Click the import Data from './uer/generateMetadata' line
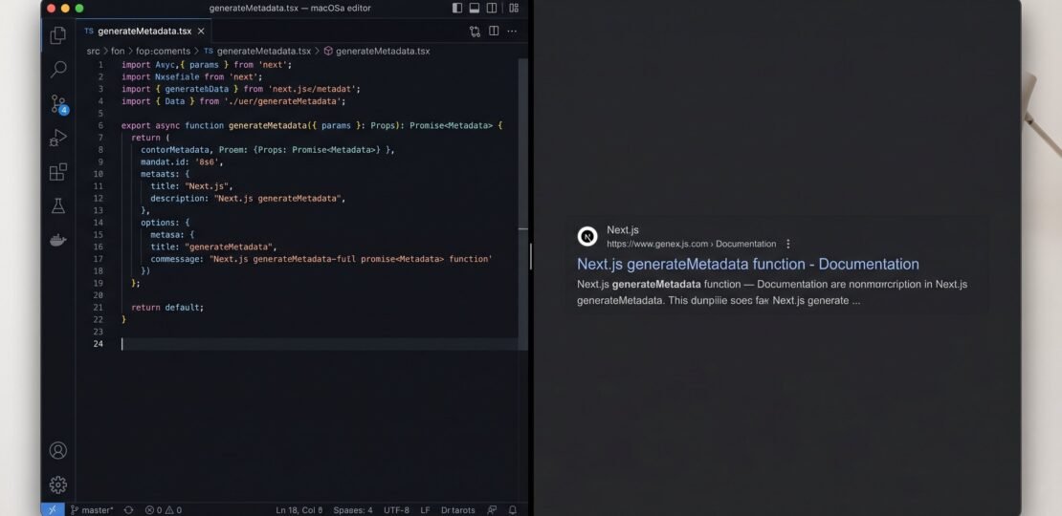 pyautogui.click(x=233, y=100)
